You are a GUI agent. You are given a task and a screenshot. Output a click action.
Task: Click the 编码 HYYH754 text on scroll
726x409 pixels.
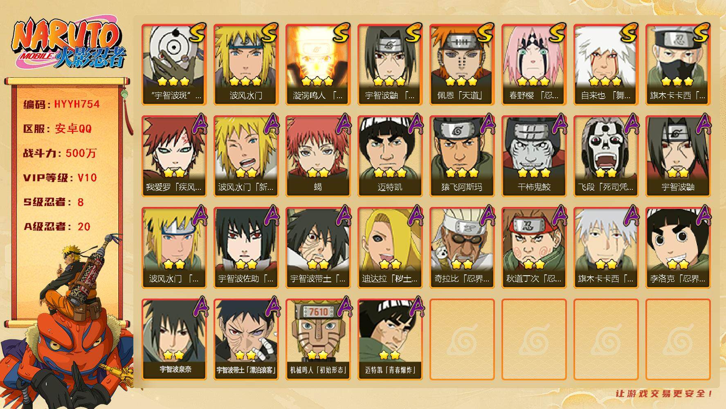(62, 104)
